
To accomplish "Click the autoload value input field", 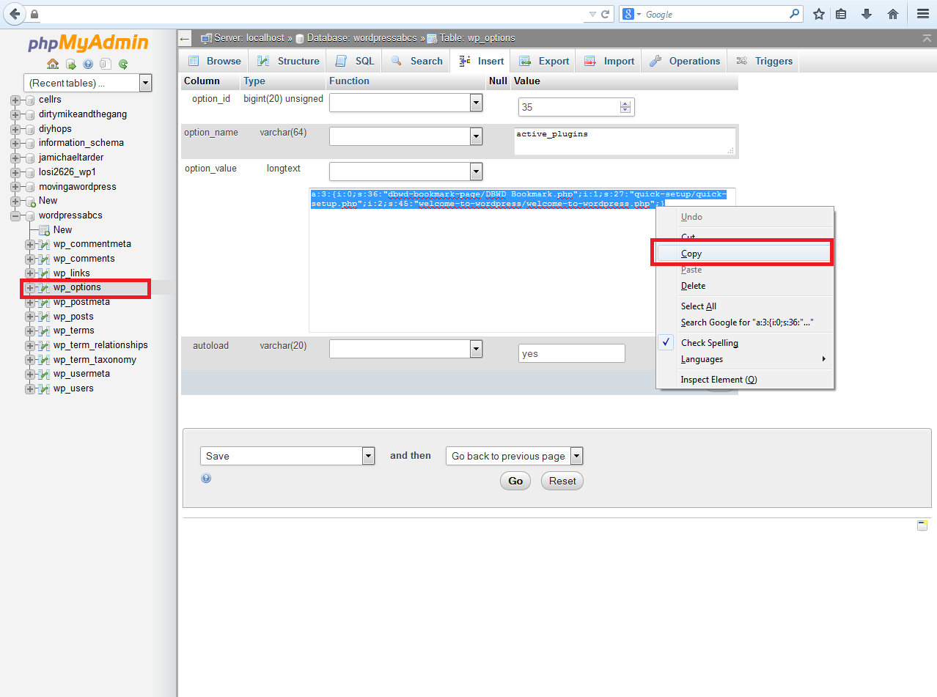I will tap(571, 353).
